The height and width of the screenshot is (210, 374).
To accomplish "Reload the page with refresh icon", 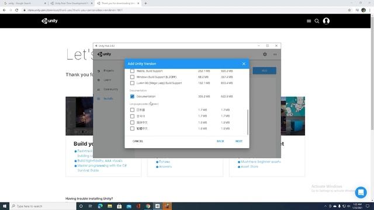I will [17, 10].
